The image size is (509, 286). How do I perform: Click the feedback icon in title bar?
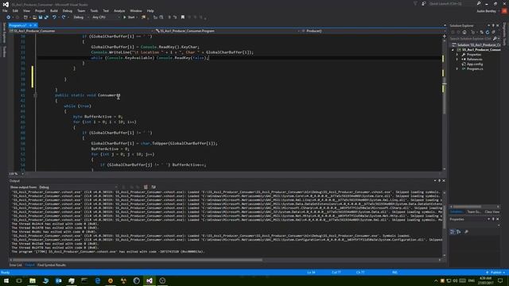tap(424, 3)
